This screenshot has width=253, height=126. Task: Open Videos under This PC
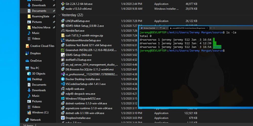tap(34, 107)
